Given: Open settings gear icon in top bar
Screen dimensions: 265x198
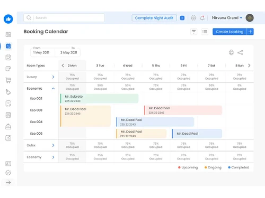Looking at the screenshot, I should (x=193, y=18).
